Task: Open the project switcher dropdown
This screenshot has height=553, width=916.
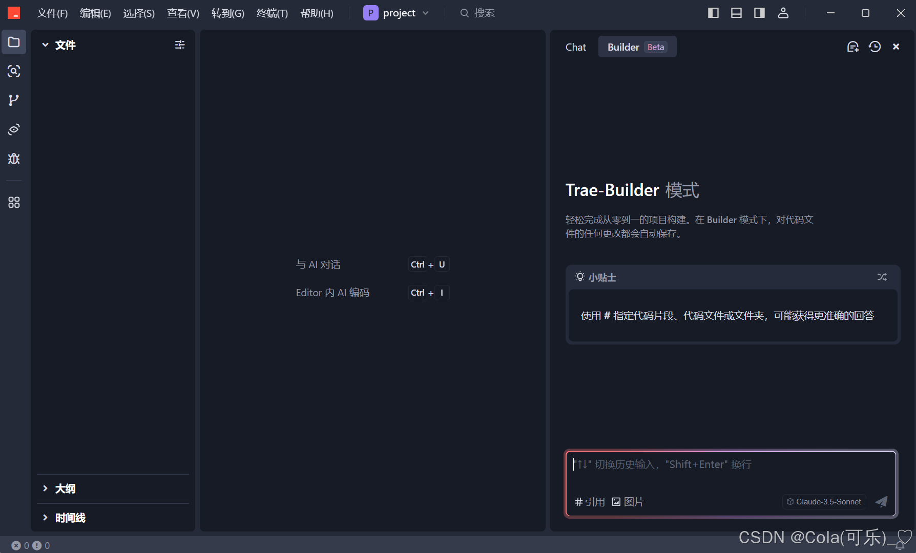Action: click(396, 13)
